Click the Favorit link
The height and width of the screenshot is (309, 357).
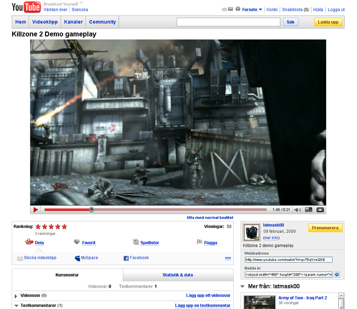[x=89, y=243]
